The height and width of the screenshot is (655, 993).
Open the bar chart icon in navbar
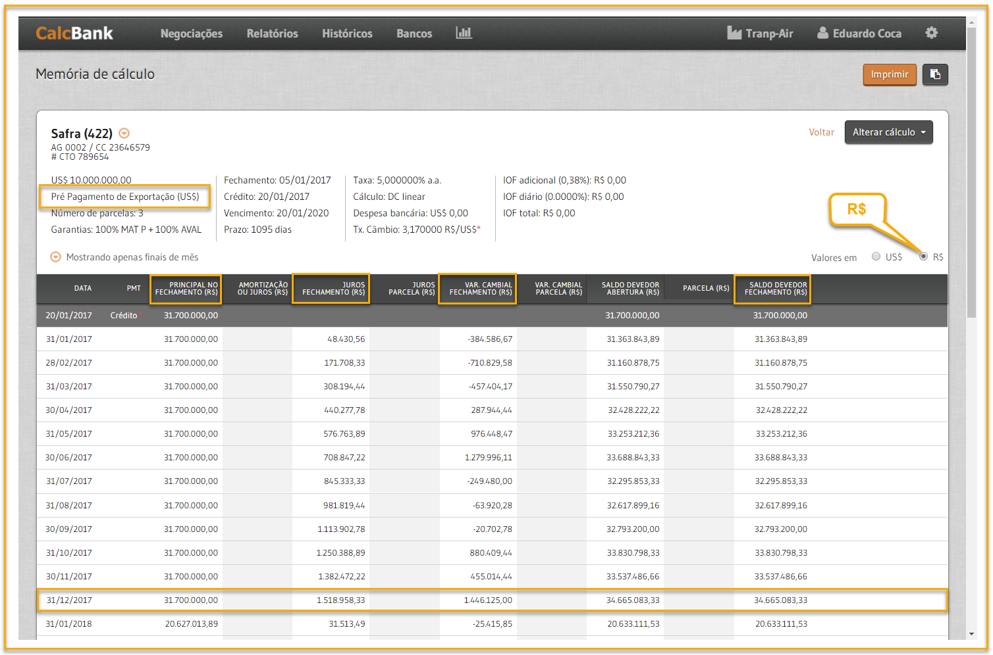pyautogui.click(x=464, y=33)
